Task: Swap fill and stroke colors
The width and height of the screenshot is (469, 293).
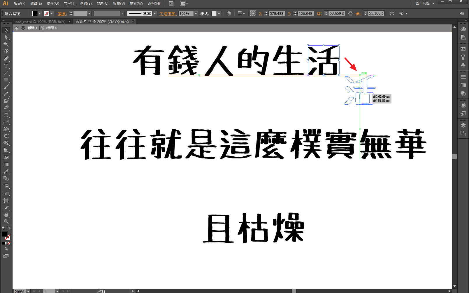Action: 9,228
